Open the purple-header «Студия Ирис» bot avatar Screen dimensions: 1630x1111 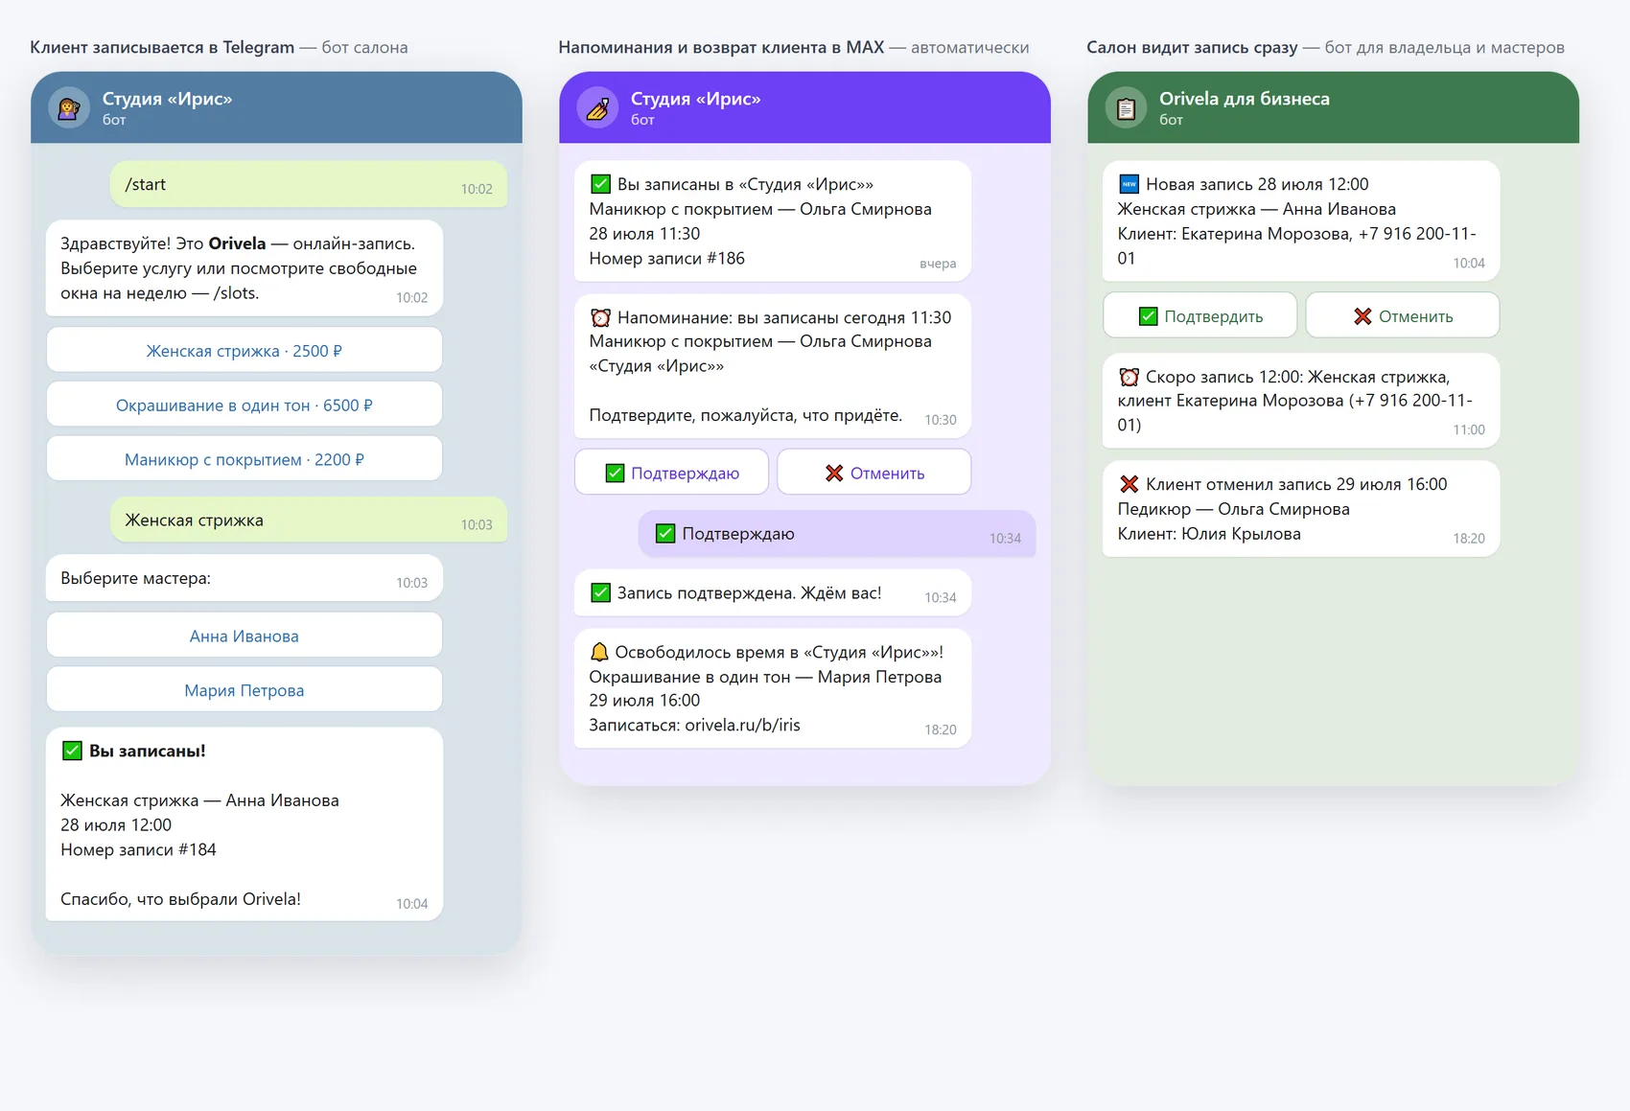[x=597, y=107]
